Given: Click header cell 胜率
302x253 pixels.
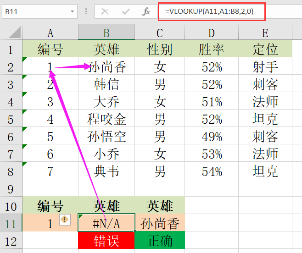Looking at the screenshot, I should pos(212,49).
